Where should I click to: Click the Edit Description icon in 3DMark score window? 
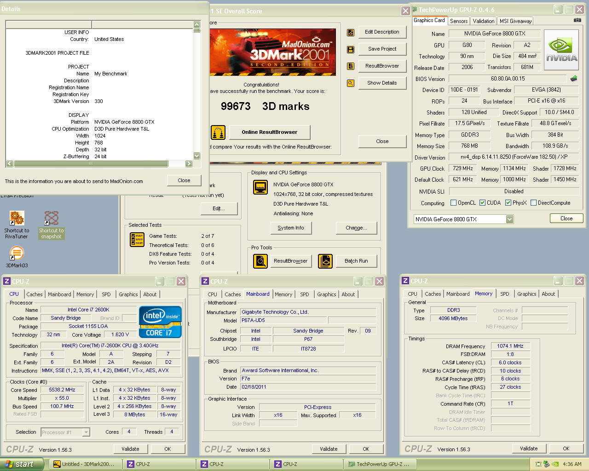351,33
